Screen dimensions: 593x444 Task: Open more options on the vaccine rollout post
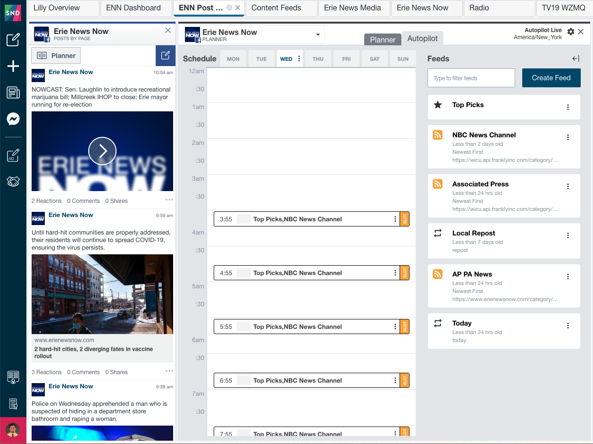(169, 371)
